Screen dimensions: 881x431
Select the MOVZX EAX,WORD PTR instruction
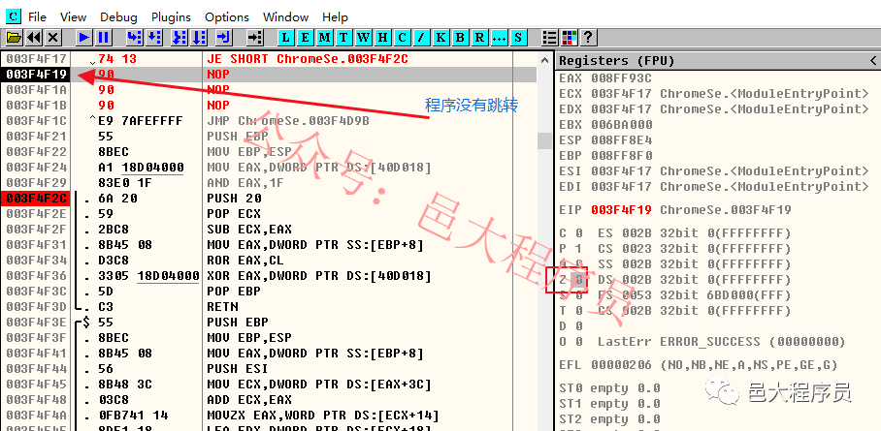322,416
